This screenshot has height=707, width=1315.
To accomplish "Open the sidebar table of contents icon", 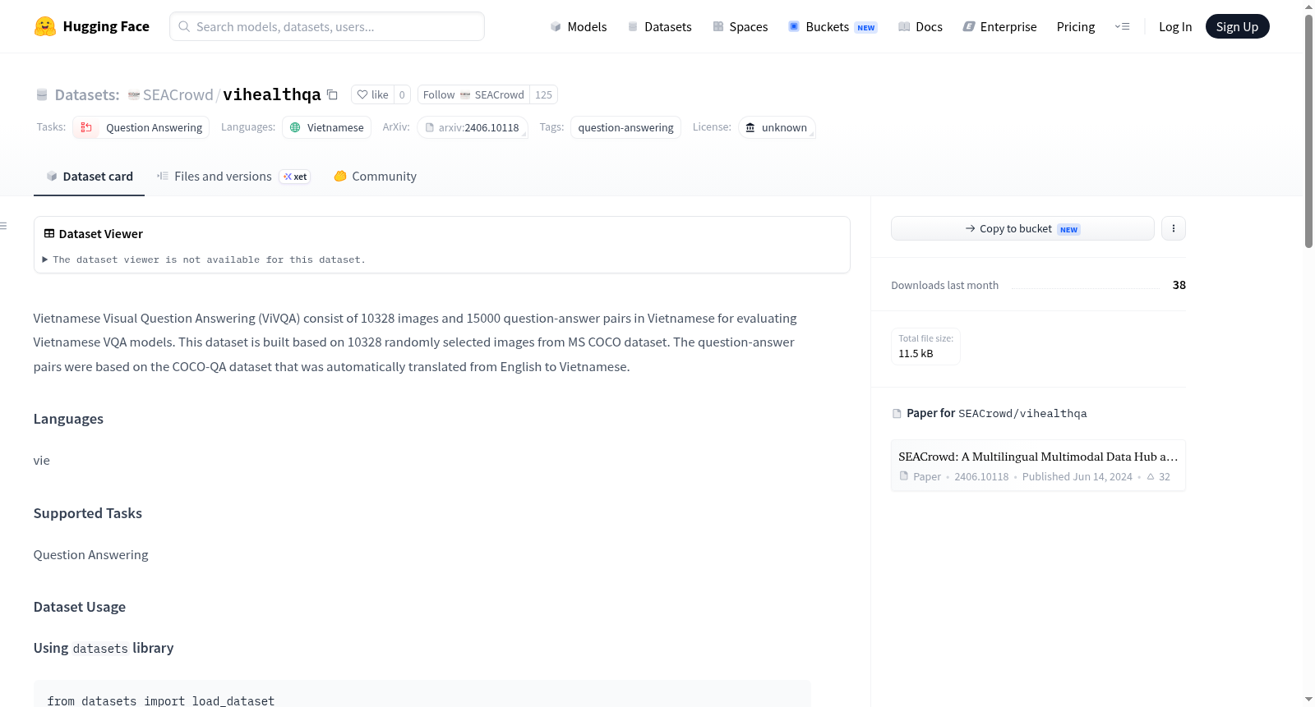I will coord(4,226).
